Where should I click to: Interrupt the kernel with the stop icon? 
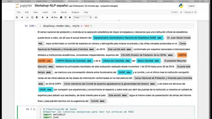61,18
